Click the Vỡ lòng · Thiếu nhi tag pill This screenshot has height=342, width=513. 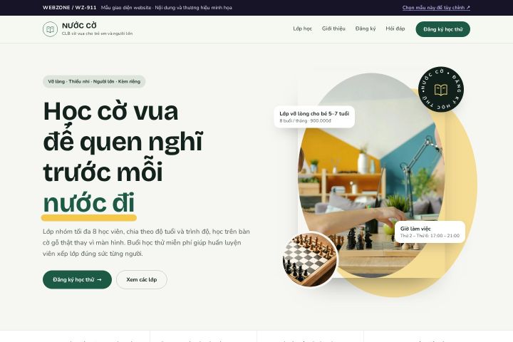coord(94,81)
